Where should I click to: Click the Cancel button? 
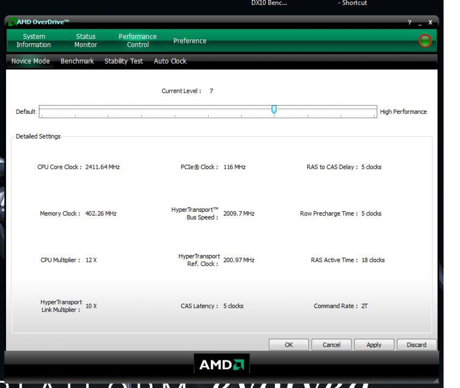click(x=331, y=345)
